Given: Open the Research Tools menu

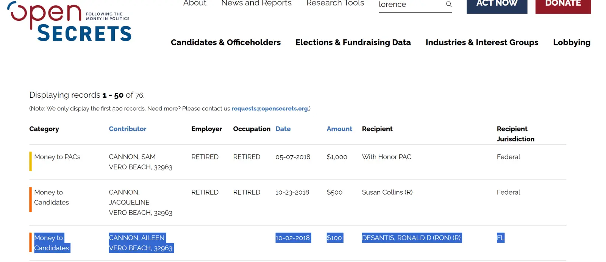Looking at the screenshot, I should pyautogui.click(x=335, y=3).
